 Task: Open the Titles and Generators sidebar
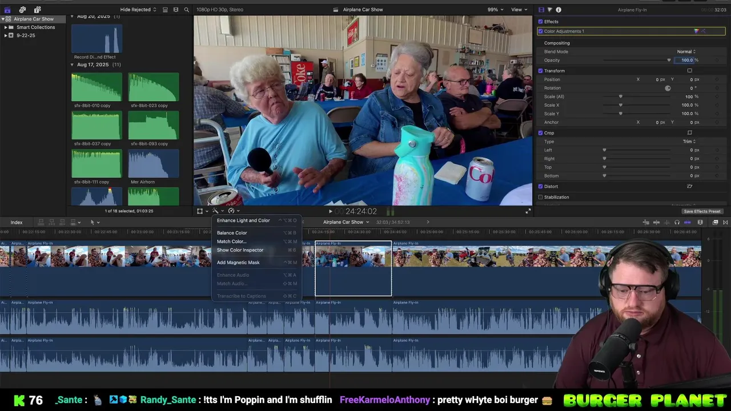(x=37, y=10)
